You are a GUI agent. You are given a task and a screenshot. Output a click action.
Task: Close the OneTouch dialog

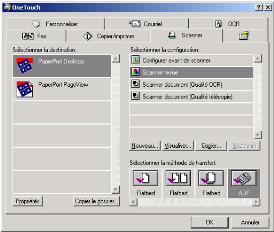[268, 8]
